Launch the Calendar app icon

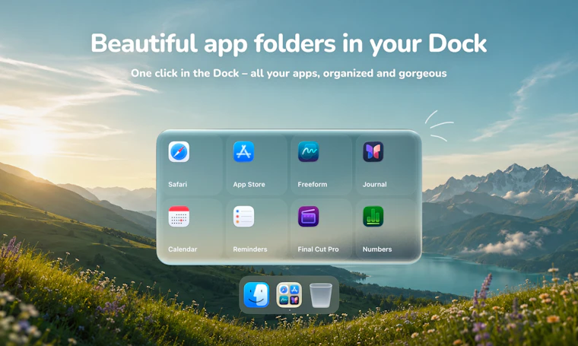tap(179, 216)
